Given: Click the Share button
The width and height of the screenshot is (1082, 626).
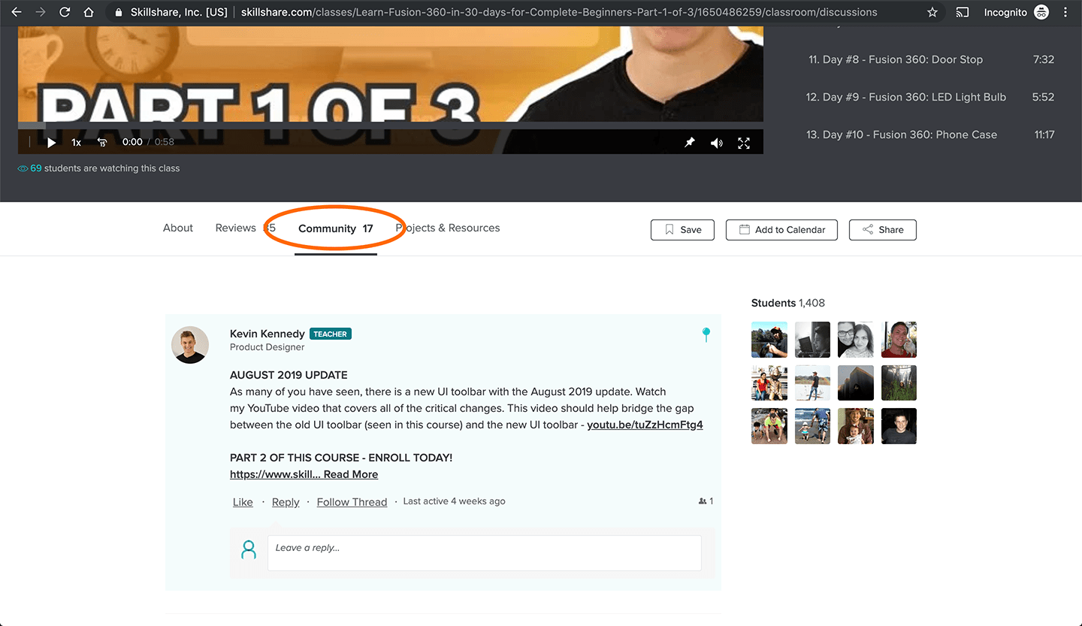Looking at the screenshot, I should (x=883, y=230).
